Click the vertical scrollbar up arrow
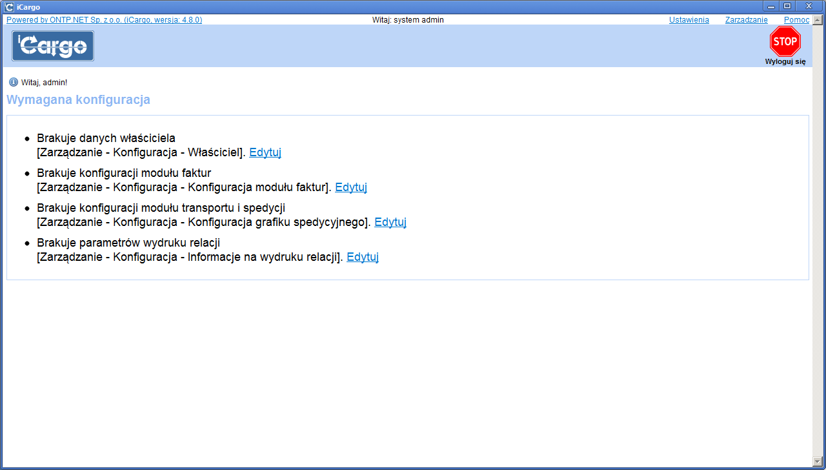 pos(817,19)
